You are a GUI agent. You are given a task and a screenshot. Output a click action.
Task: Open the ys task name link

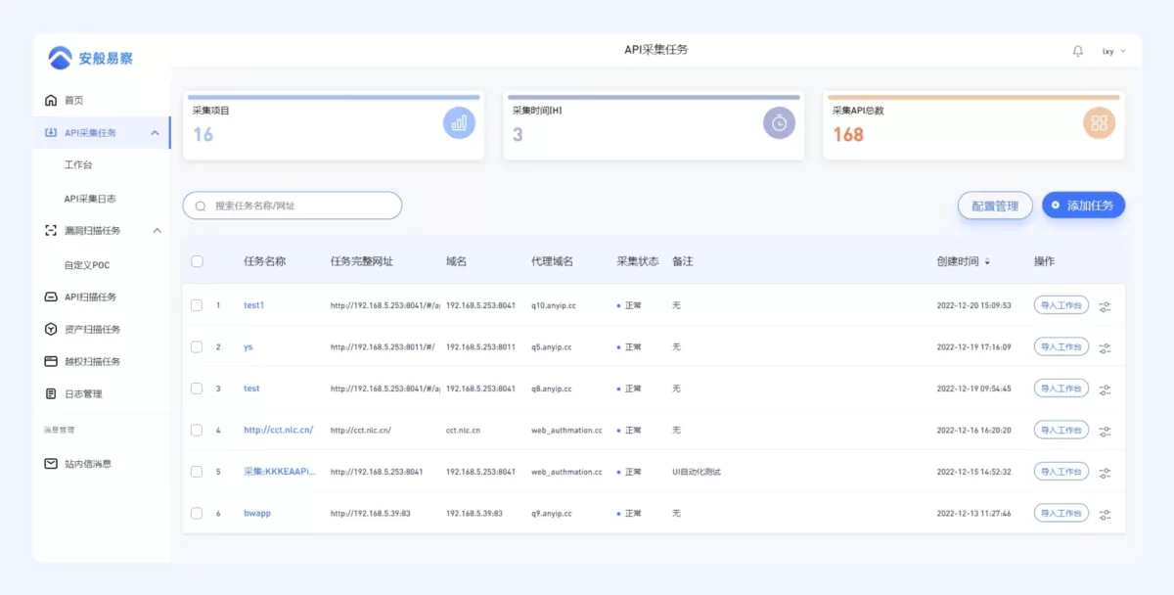click(x=248, y=346)
